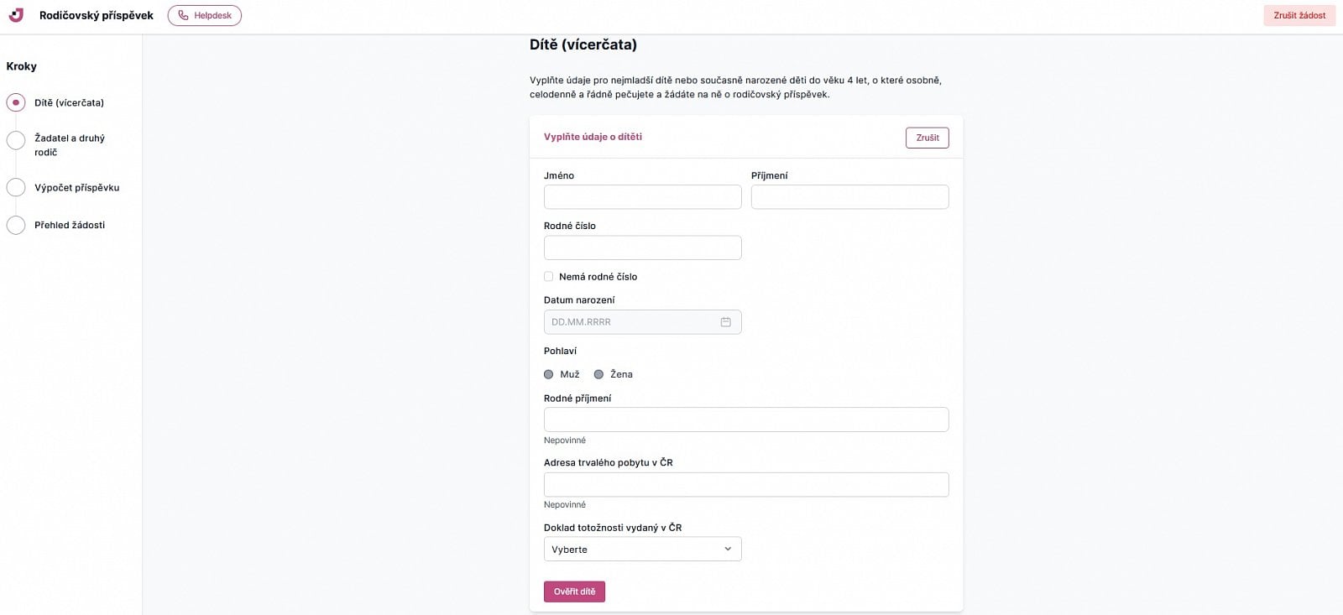Focus the Jméno input field
1343x615 pixels.
(643, 197)
